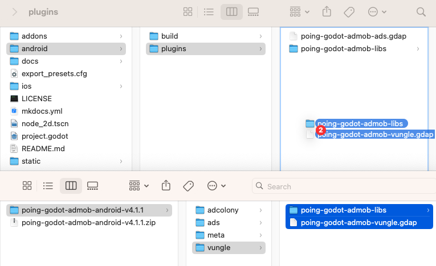
Task: Select README.md file
Action: (66, 148)
